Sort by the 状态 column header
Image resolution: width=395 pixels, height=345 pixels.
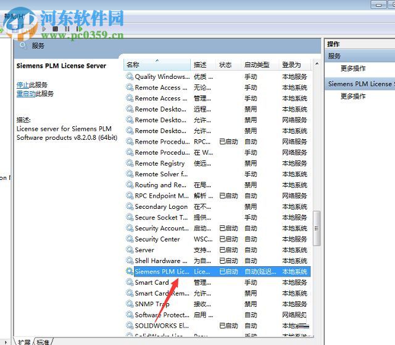tap(228, 65)
